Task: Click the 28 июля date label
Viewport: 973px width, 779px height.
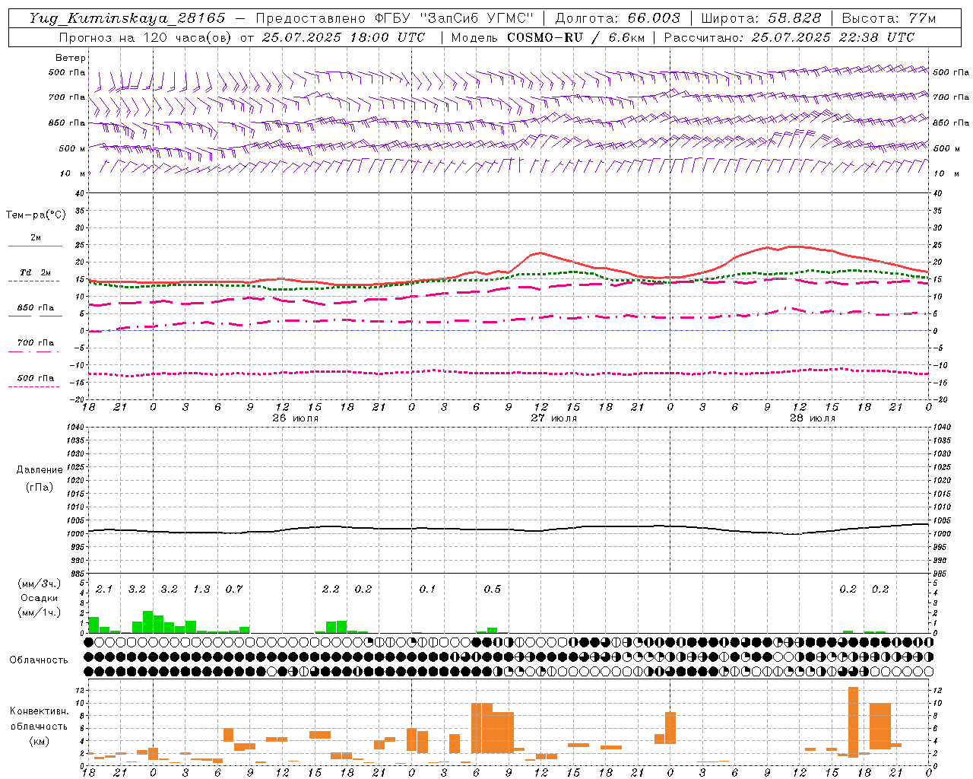Action: point(813,418)
